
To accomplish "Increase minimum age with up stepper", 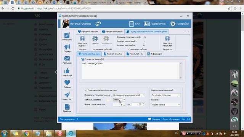I will [124, 104].
